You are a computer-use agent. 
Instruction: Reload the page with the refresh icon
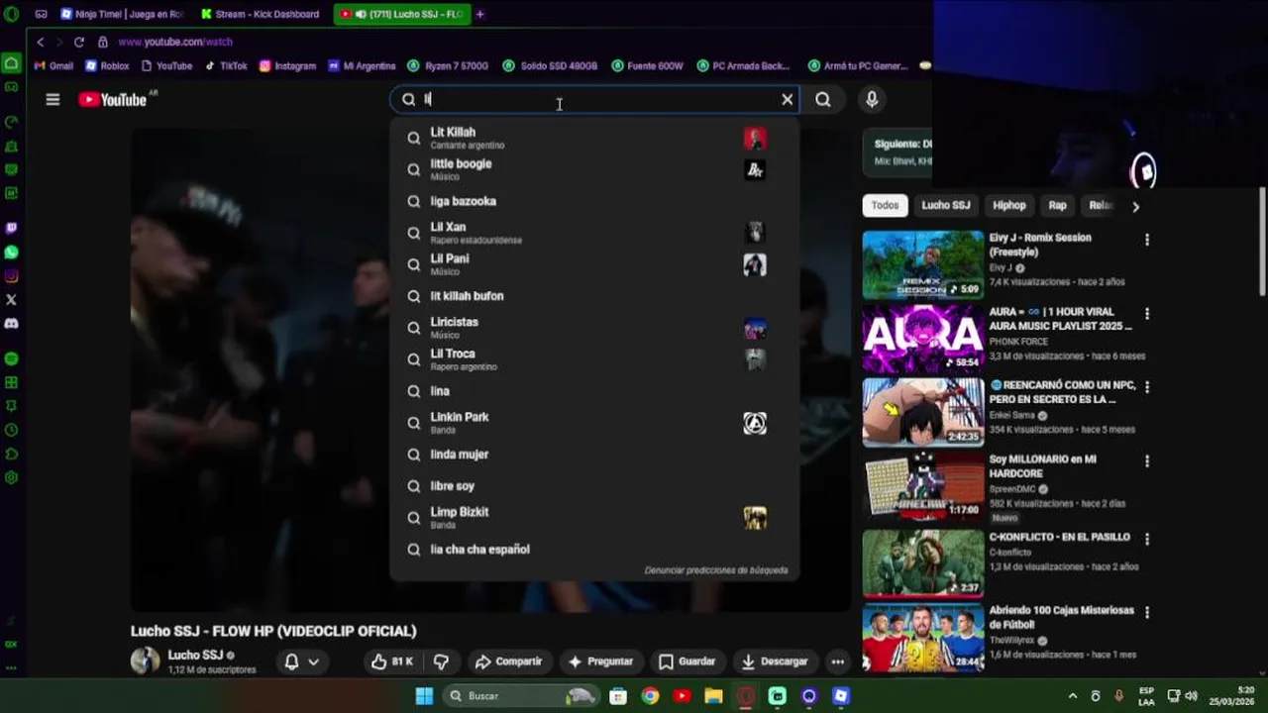[x=79, y=42]
